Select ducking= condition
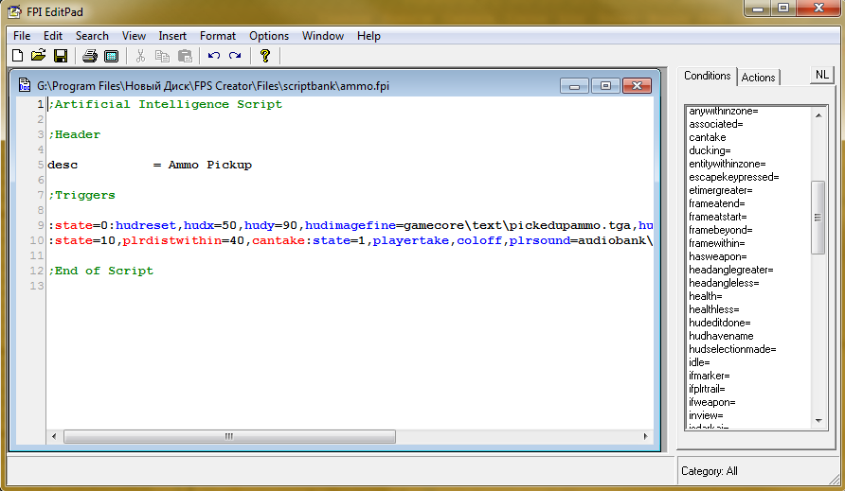This screenshot has height=491, width=845. pyautogui.click(x=710, y=150)
